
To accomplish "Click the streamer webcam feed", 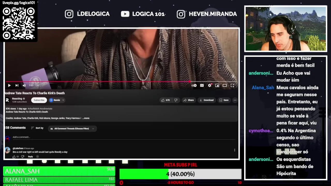I will pos(286,29).
